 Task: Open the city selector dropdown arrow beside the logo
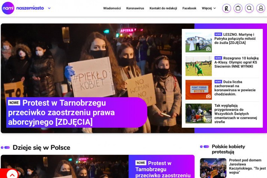pyautogui.click(x=49, y=8)
